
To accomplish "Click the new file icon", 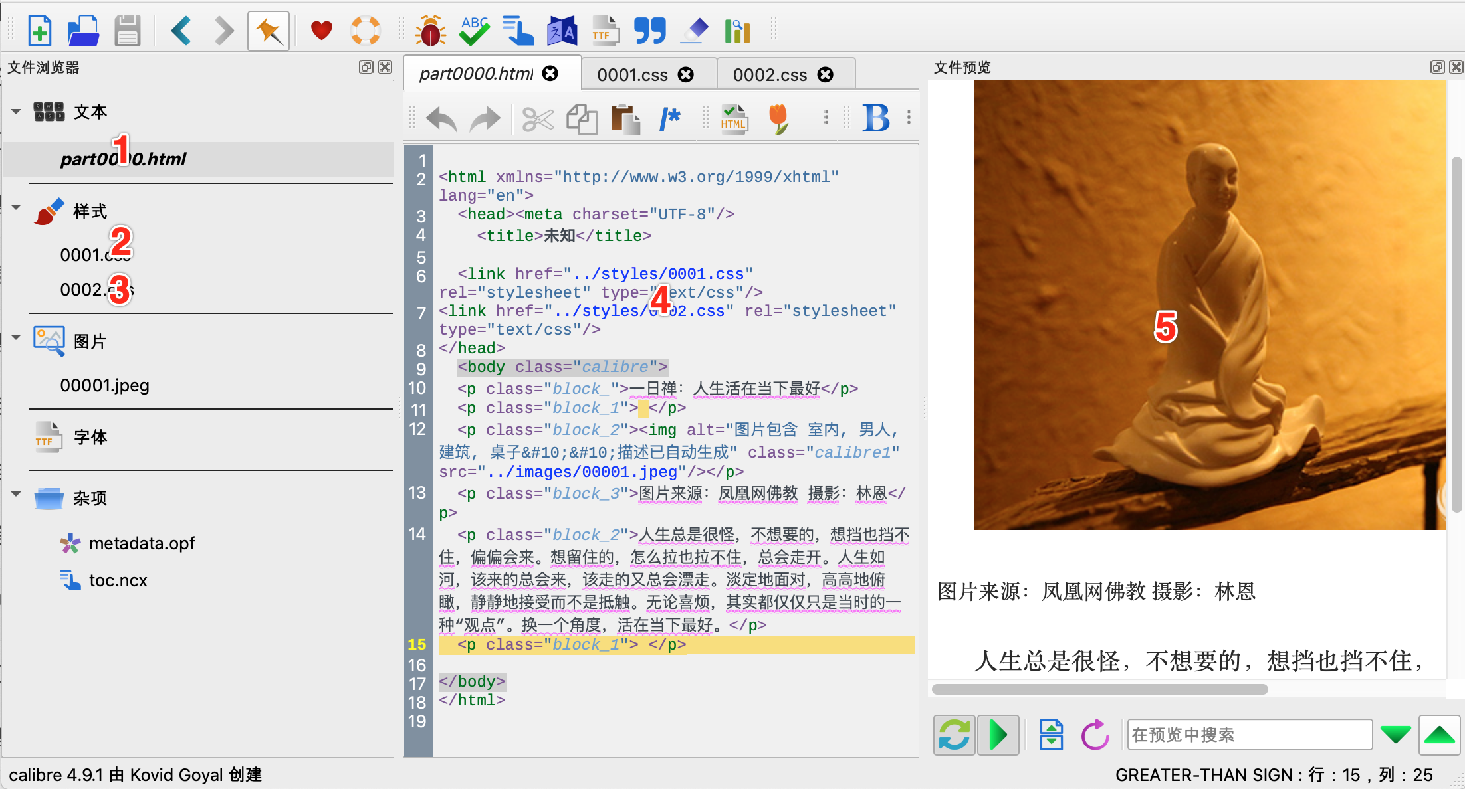I will coord(40,31).
